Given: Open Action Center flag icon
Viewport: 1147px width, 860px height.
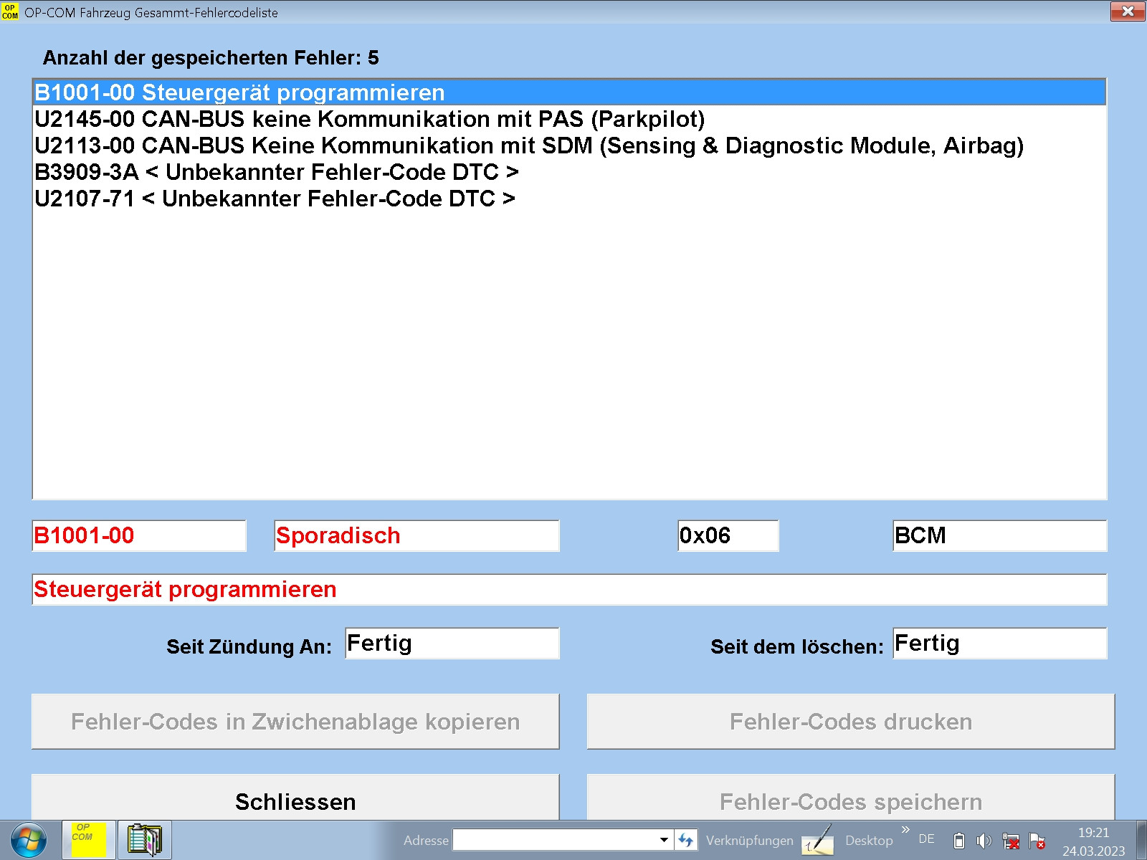Looking at the screenshot, I should pos(1037,841).
